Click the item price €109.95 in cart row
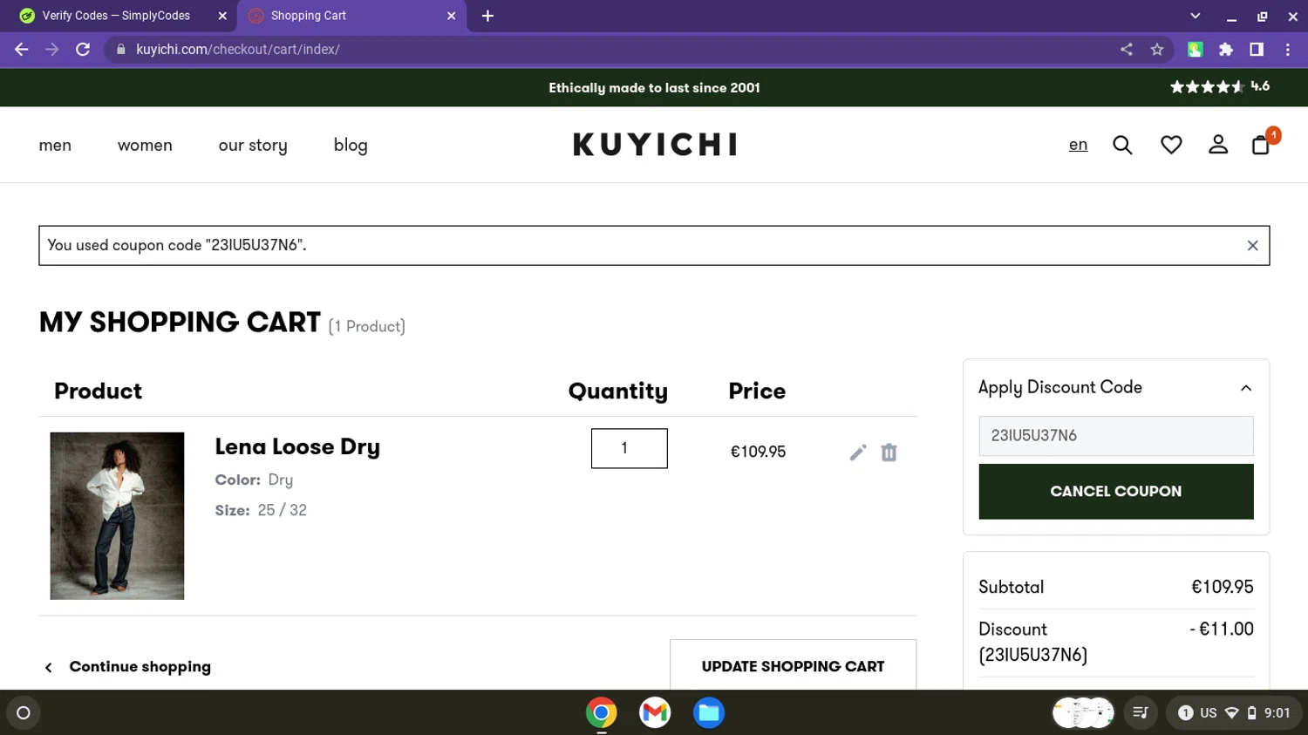The height and width of the screenshot is (735, 1308). (x=758, y=452)
